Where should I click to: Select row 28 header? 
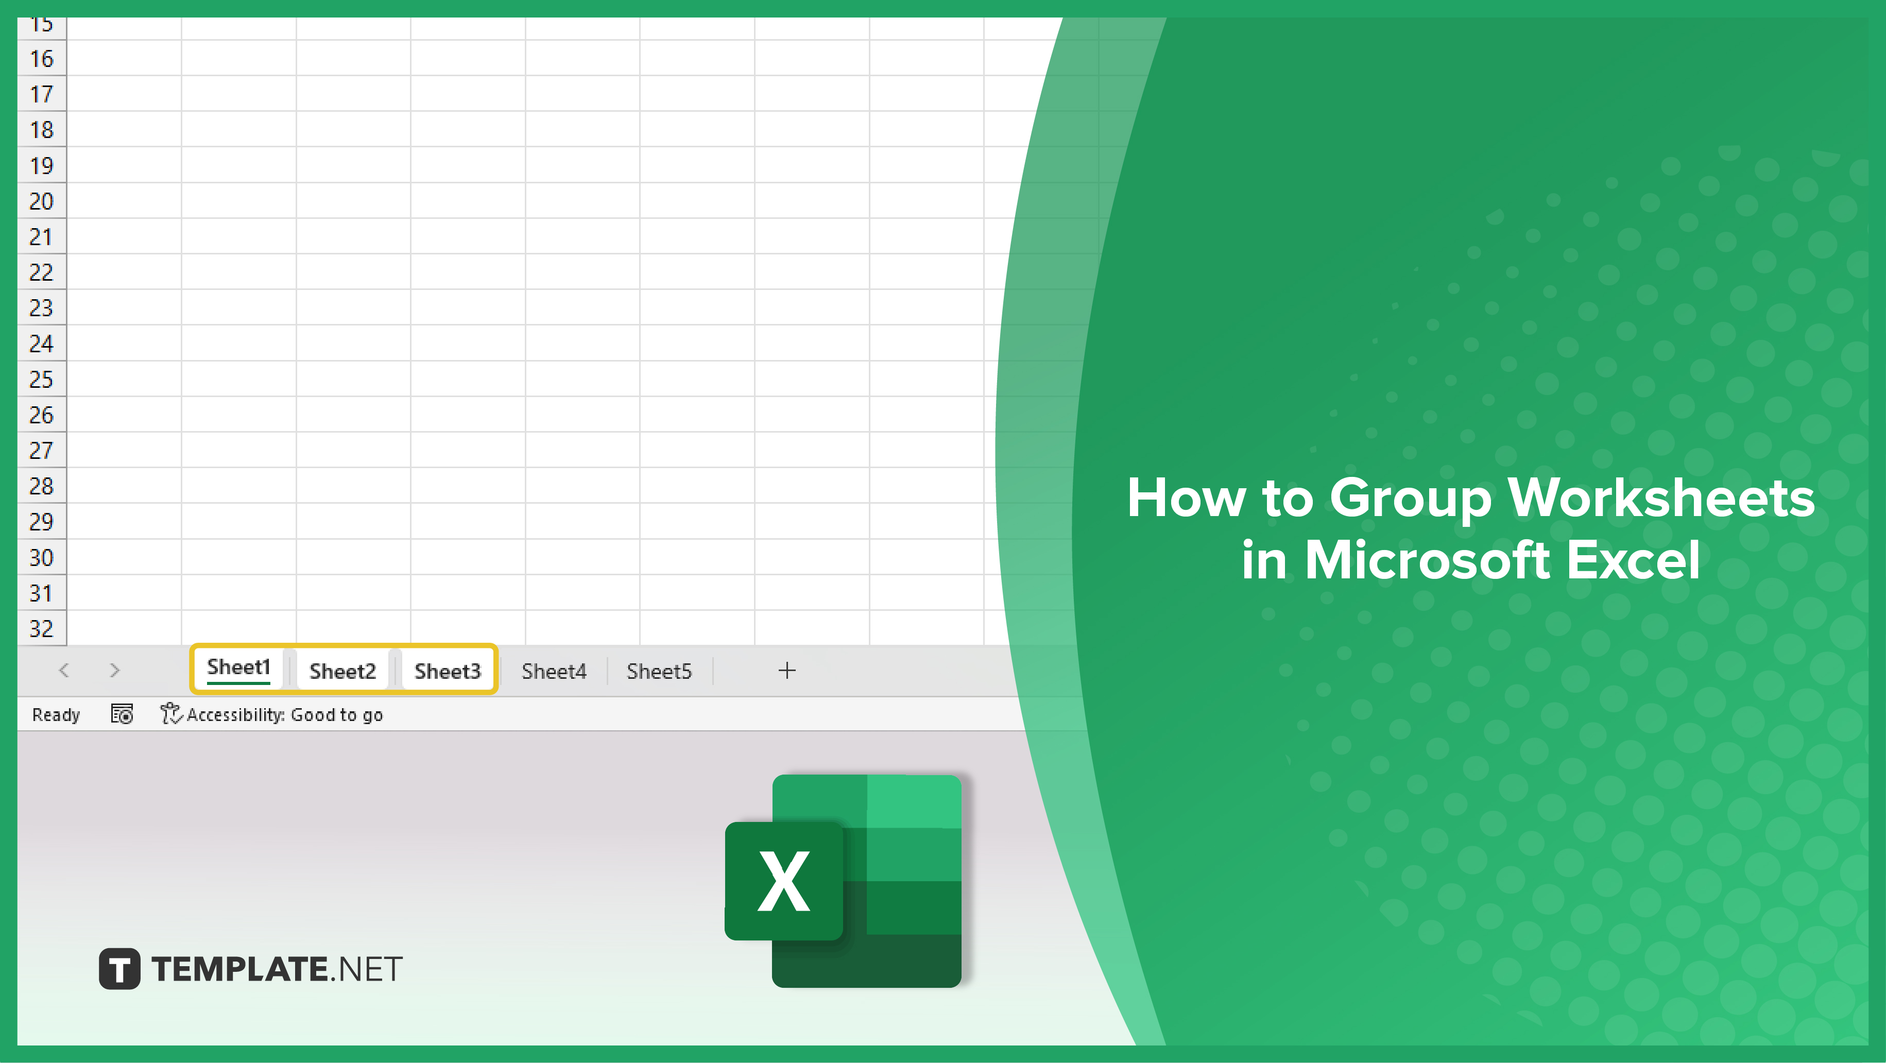click(x=42, y=486)
